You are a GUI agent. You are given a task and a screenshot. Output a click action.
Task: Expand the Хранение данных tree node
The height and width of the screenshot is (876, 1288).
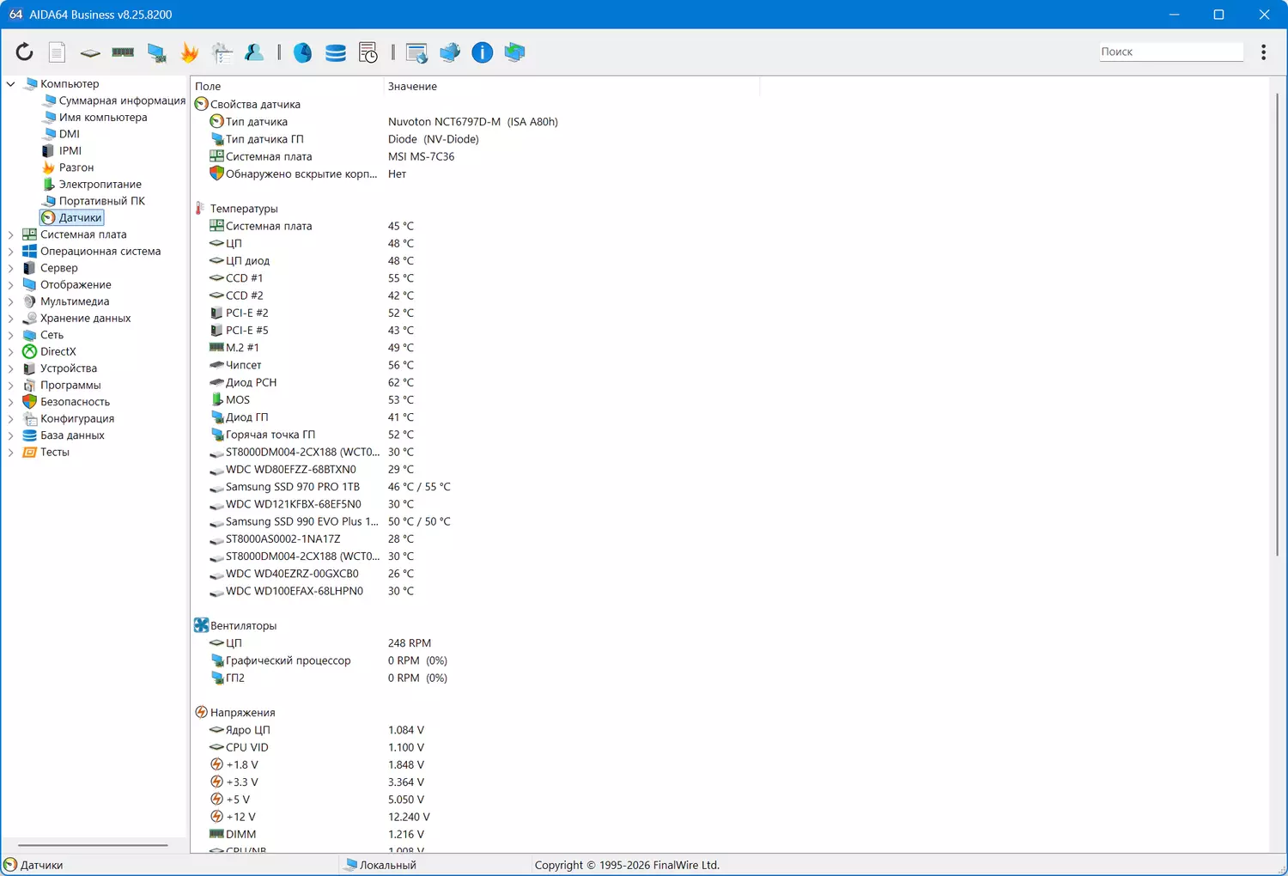coord(11,319)
